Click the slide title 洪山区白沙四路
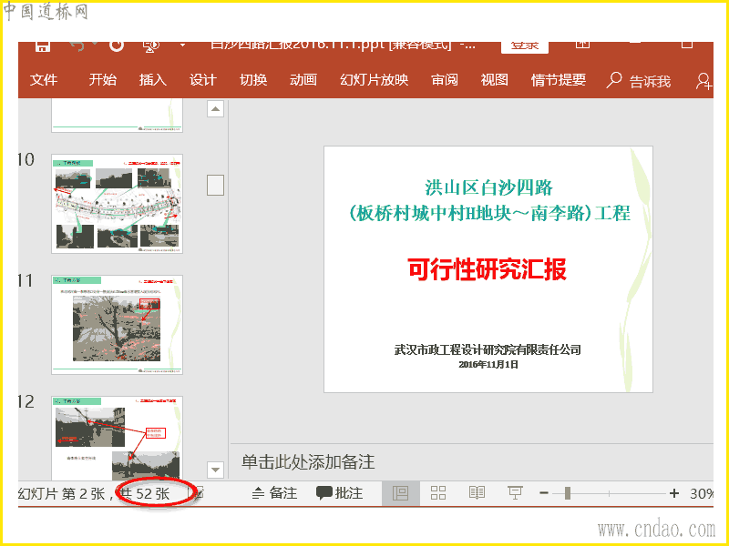 pyautogui.click(x=488, y=187)
